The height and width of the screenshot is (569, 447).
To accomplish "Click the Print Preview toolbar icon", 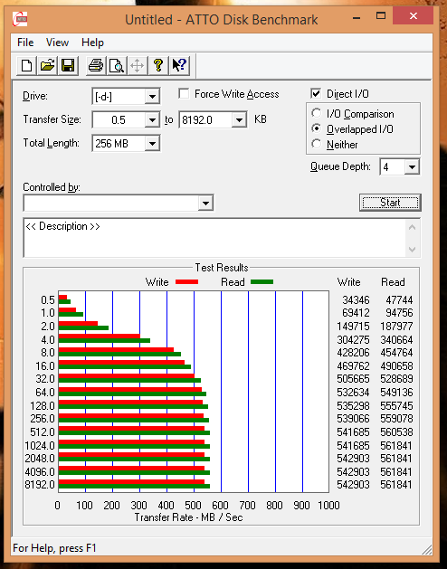I will coord(117,66).
